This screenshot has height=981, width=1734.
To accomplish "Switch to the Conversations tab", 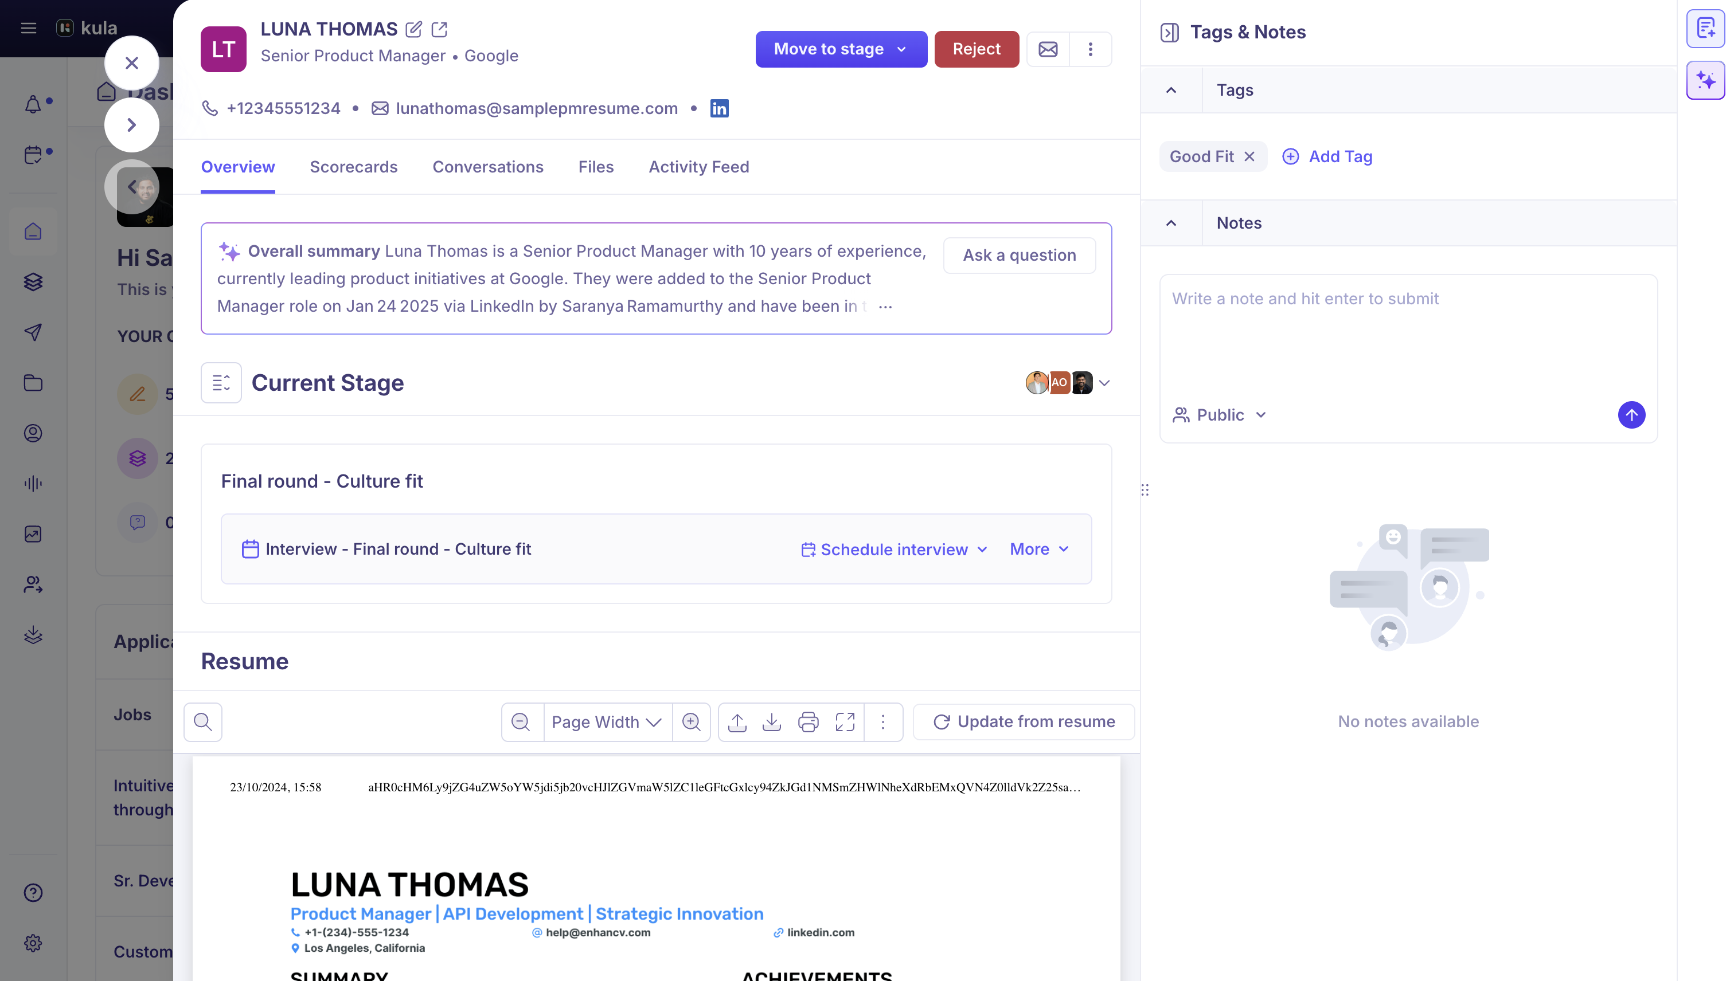I will click(487, 166).
